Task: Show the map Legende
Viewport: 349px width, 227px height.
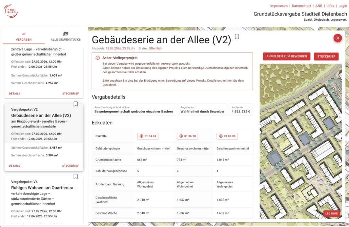Action: (x=331, y=213)
